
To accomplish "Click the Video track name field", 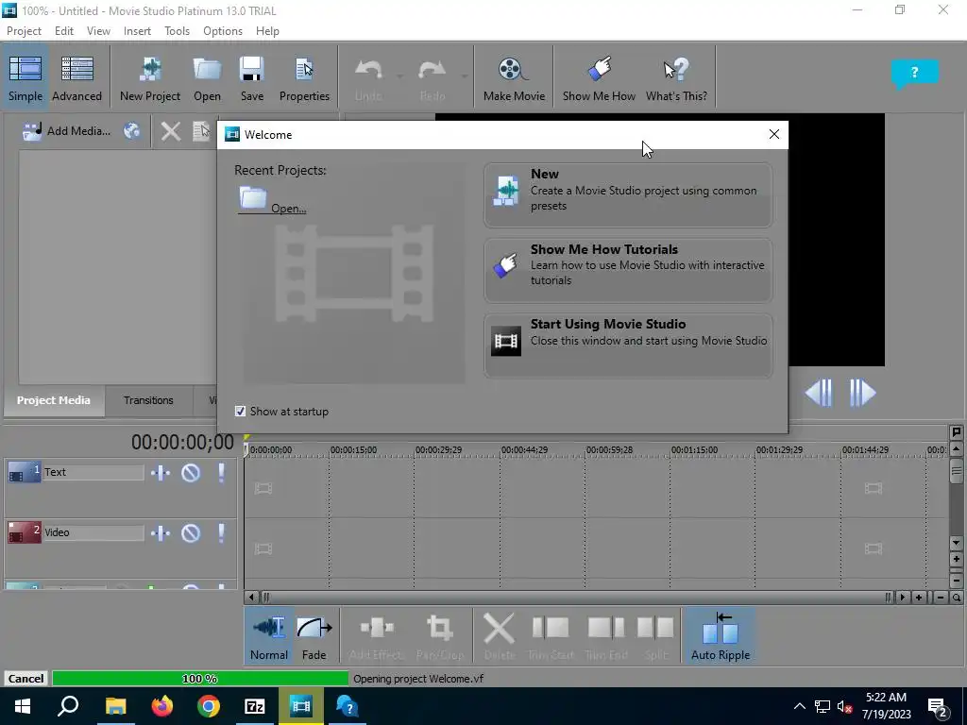I will [93, 532].
